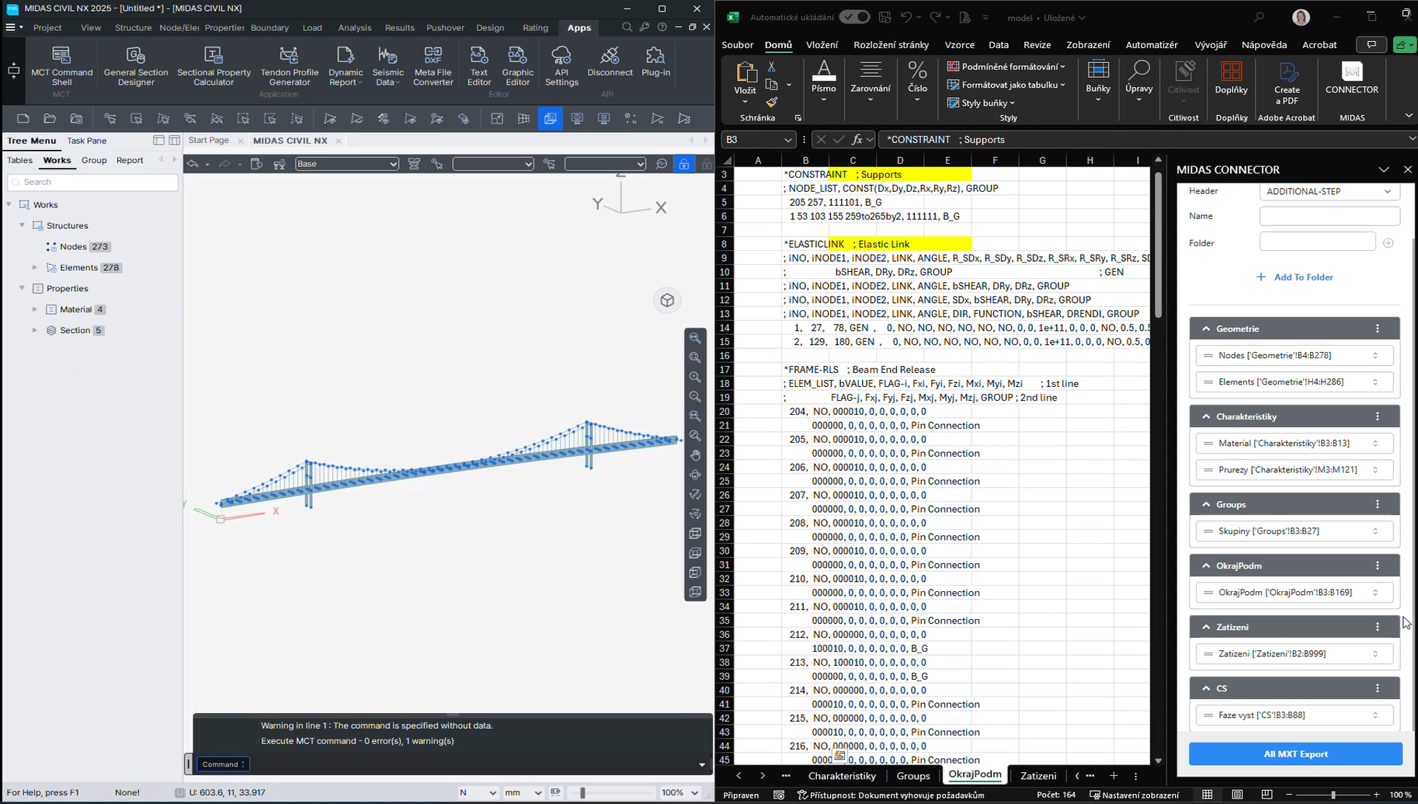The height and width of the screenshot is (804, 1418).
Task: Open the Boundary menu tab
Action: (269, 27)
